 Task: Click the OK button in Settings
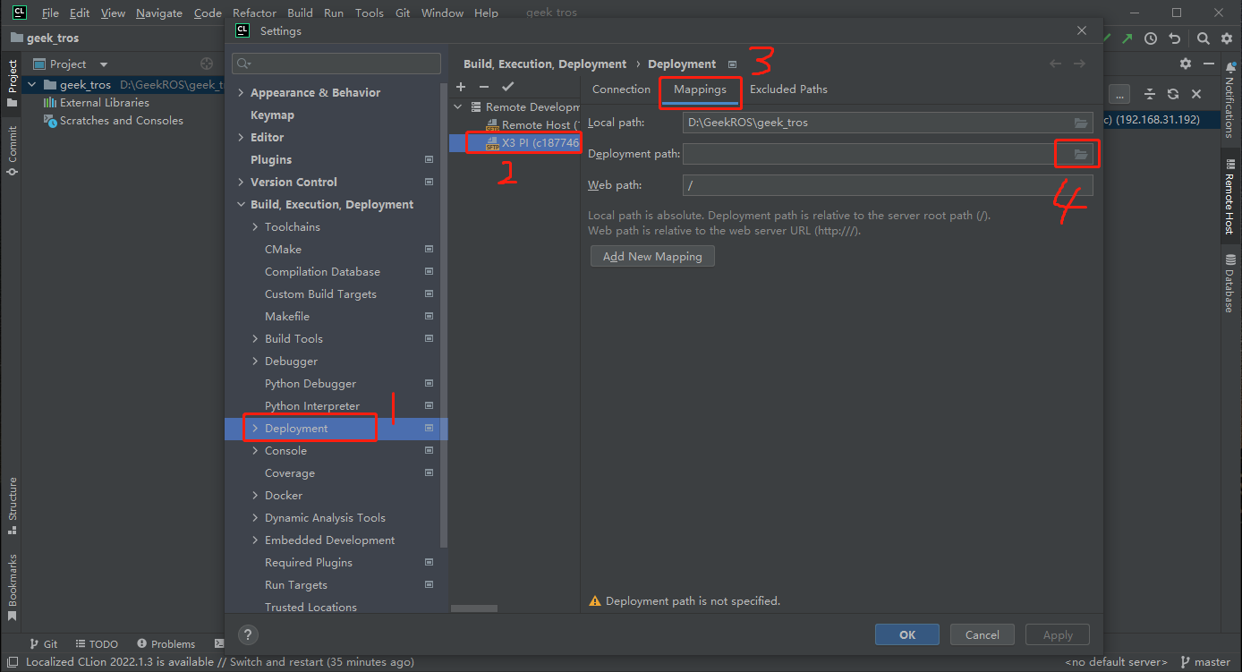907,634
